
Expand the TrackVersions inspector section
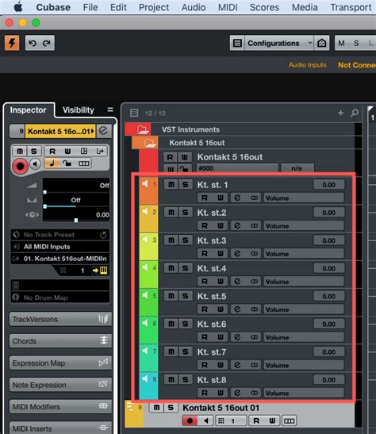point(60,319)
